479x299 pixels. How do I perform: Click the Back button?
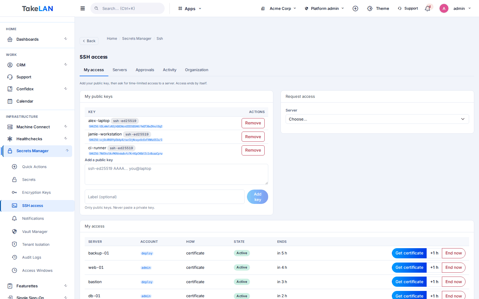[x=89, y=41]
